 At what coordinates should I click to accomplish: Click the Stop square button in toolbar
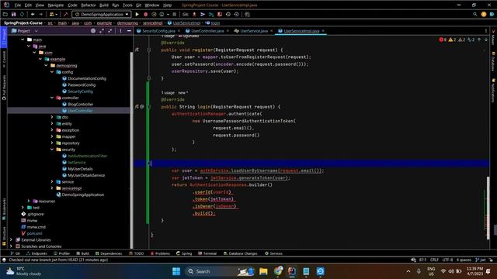coord(174,14)
